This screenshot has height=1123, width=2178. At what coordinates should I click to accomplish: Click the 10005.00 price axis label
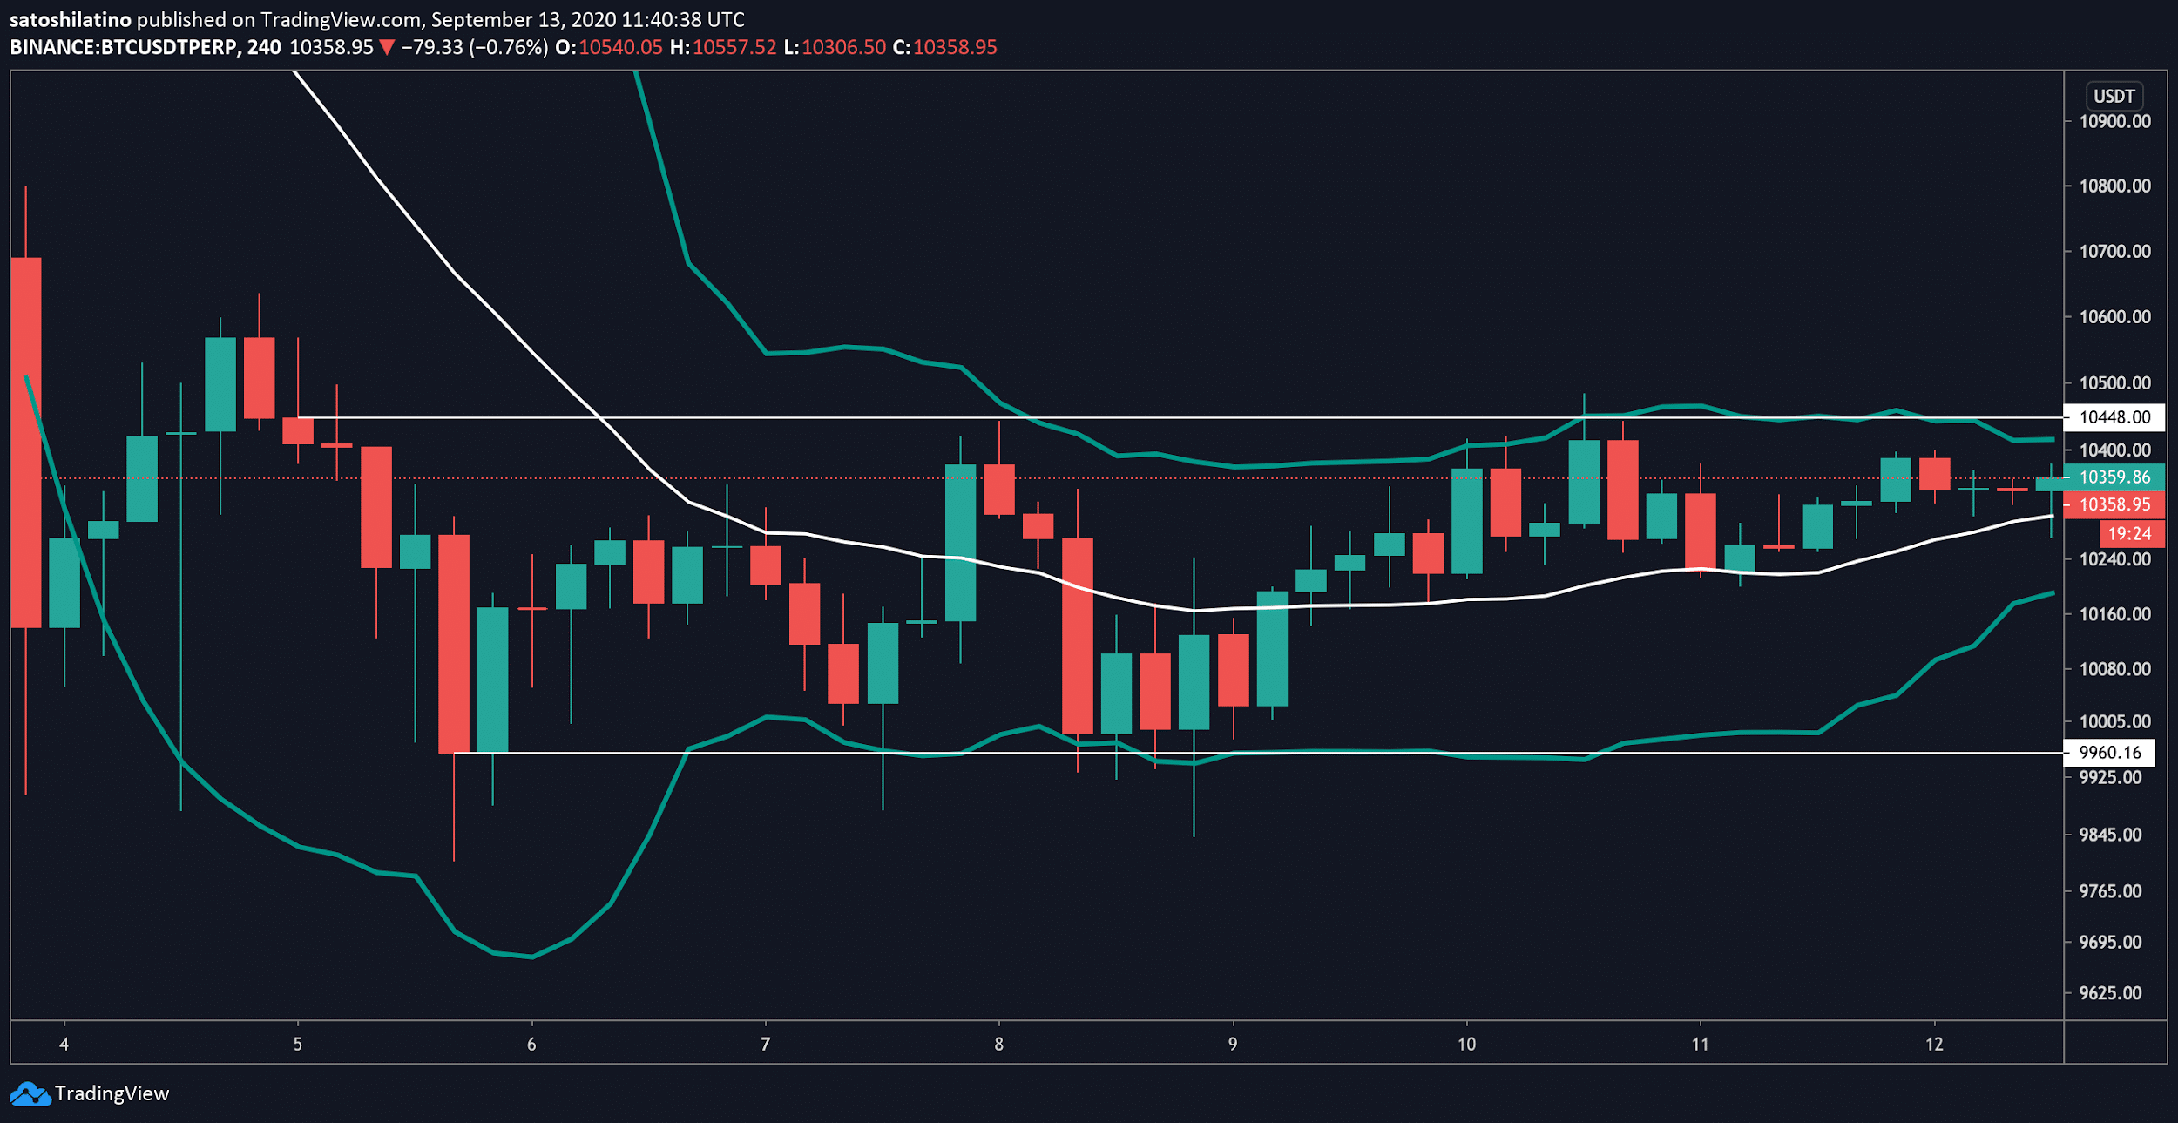click(2114, 721)
